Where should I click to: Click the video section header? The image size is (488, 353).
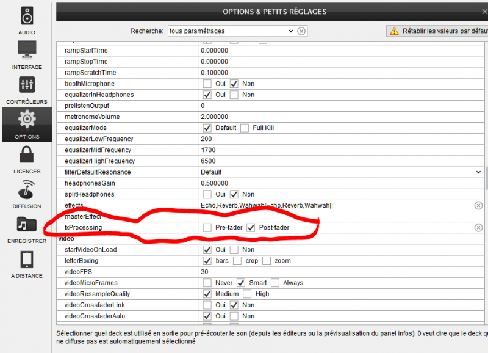click(x=66, y=239)
